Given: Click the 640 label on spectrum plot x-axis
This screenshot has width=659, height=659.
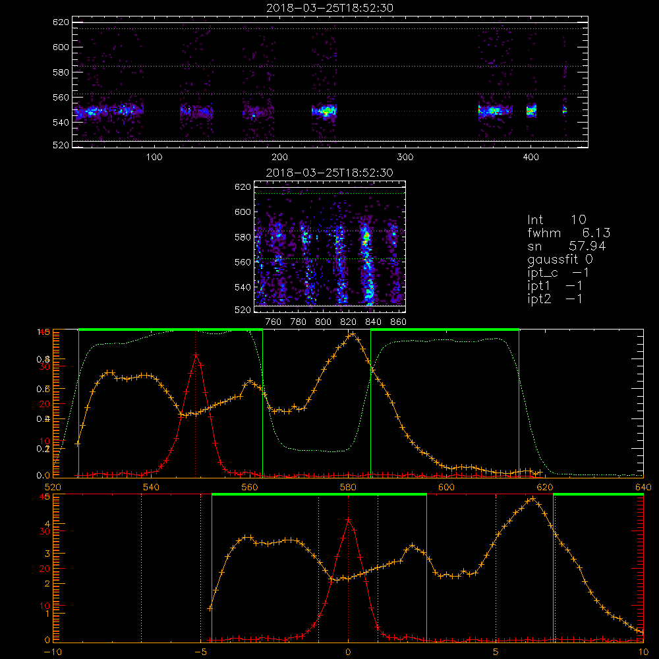Looking at the screenshot, I should pos(643,488).
